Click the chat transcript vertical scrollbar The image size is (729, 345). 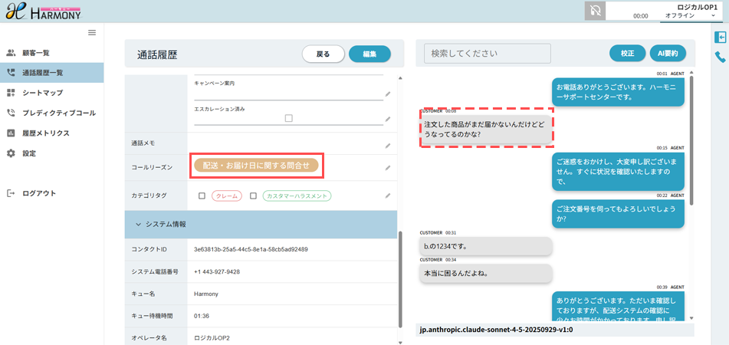pos(691,140)
